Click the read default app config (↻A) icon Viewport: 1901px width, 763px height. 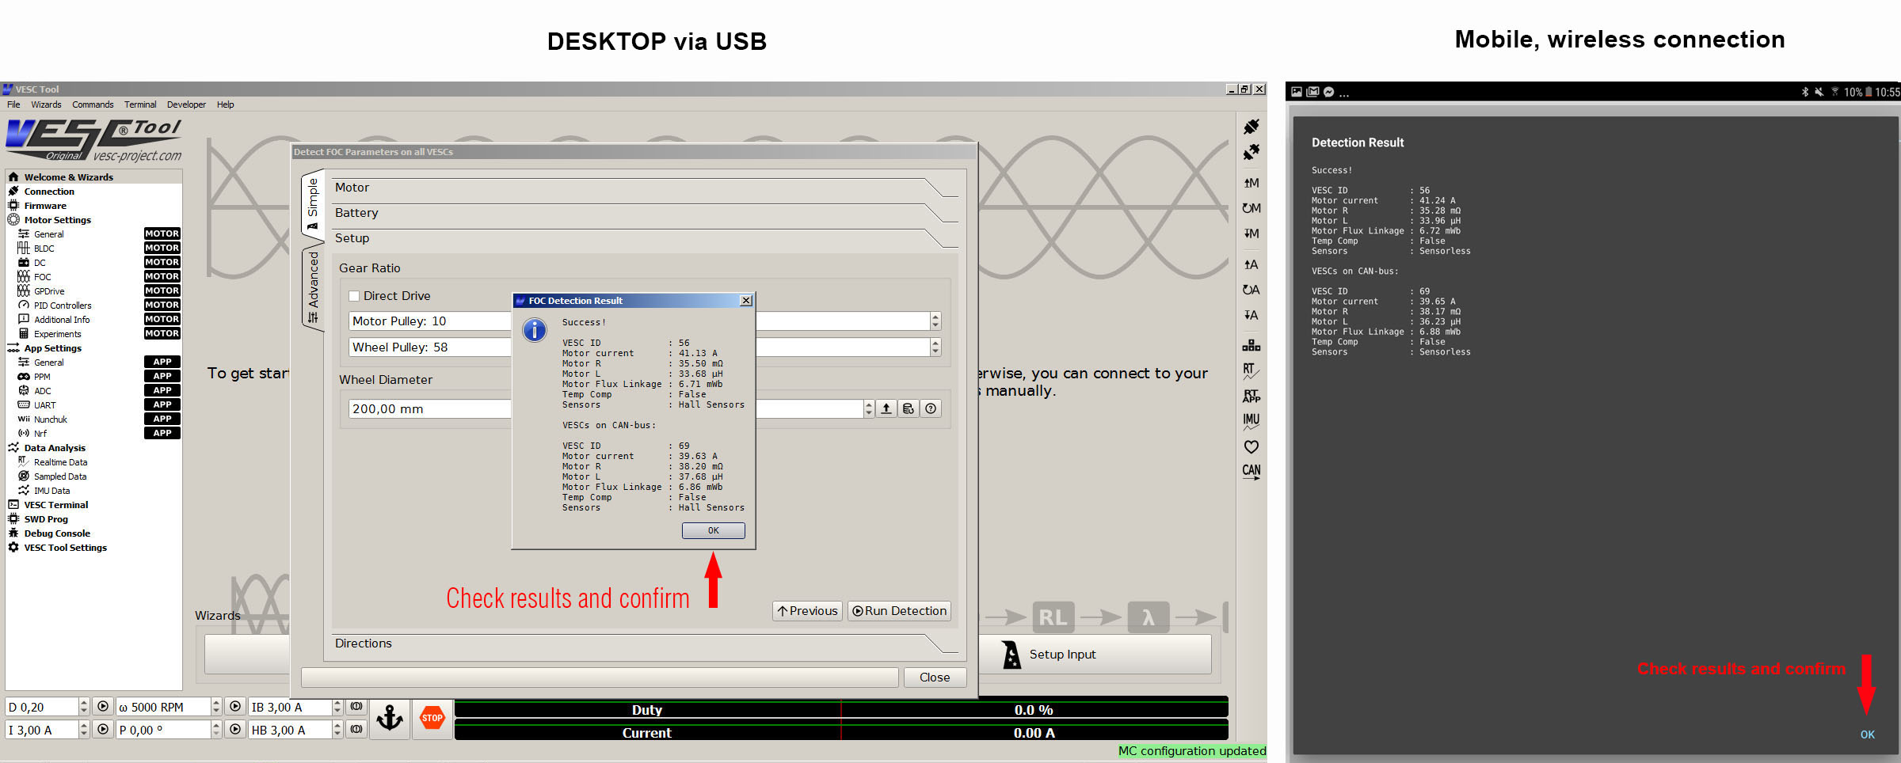pyautogui.click(x=1251, y=290)
